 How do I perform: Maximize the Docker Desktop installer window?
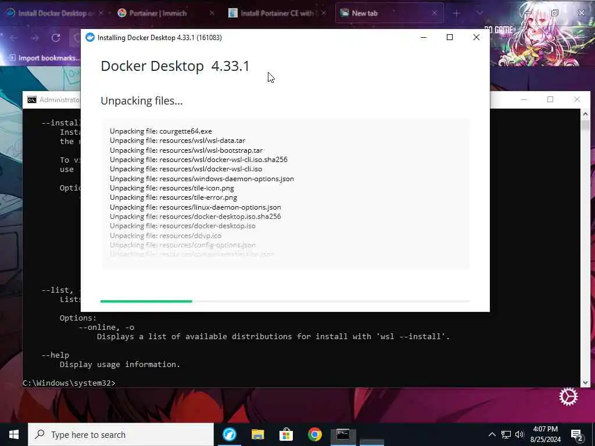[x=450, y=37]
